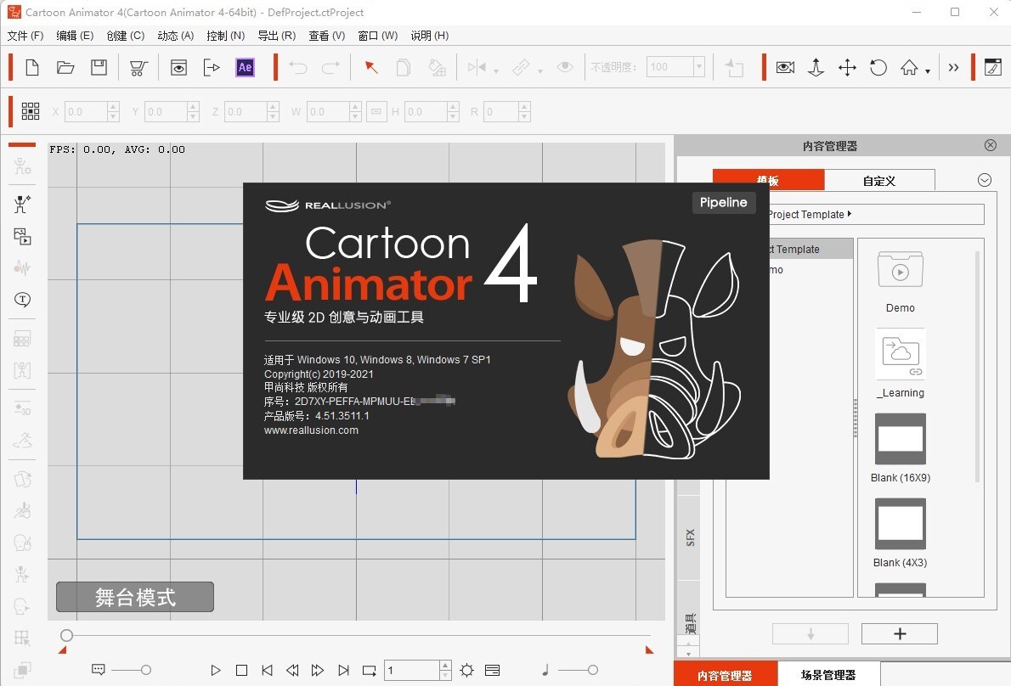Image resolution: width=1011 pixels, height=686 pixels.
Task: Open the preview eye window icon
Action: (178, 67)
